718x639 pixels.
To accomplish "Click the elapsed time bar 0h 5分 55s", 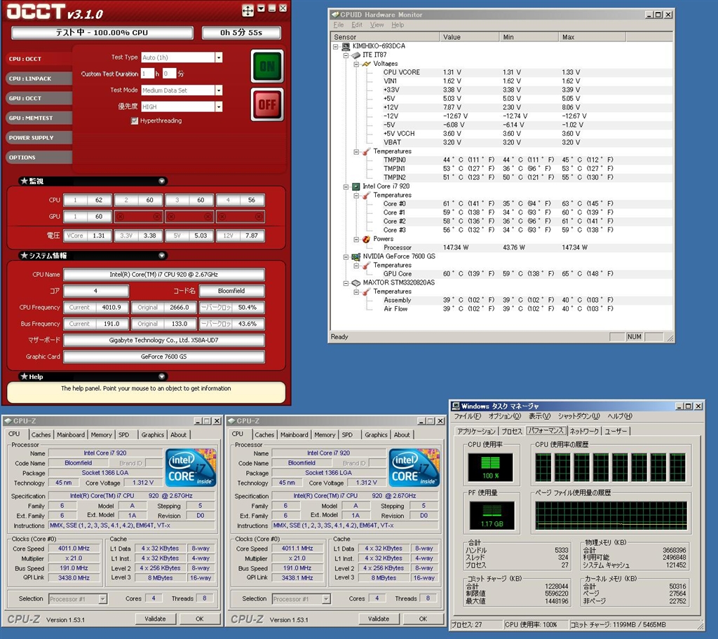I will coord(241,32).
